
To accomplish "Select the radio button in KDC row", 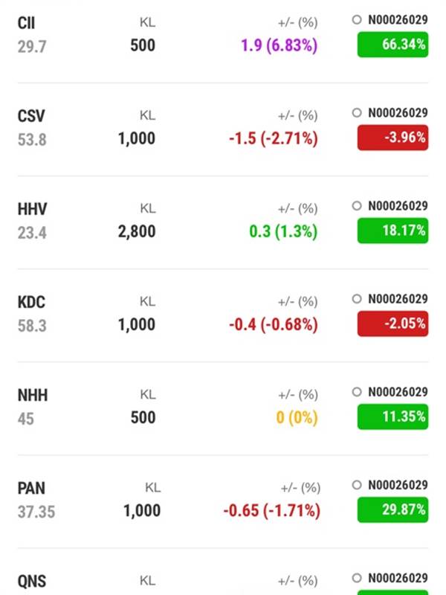I will (357, 299).
